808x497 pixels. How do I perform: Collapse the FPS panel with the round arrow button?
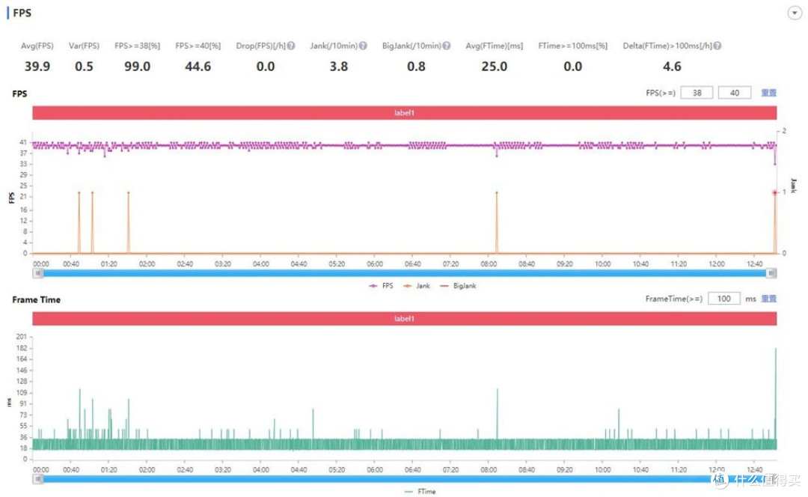794,13
